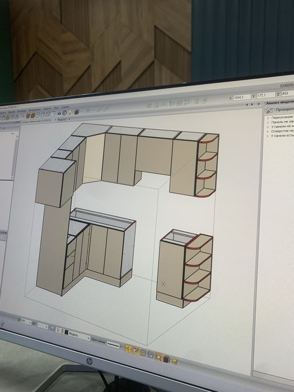This screenshot has width=294, height=392.
Task: Click the black layer color swatch
Action: coord(66,332)
